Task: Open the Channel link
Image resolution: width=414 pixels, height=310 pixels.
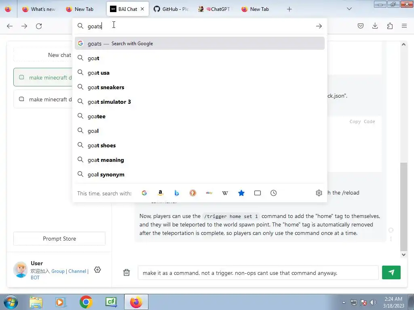Action: click(x=77, y=271)
